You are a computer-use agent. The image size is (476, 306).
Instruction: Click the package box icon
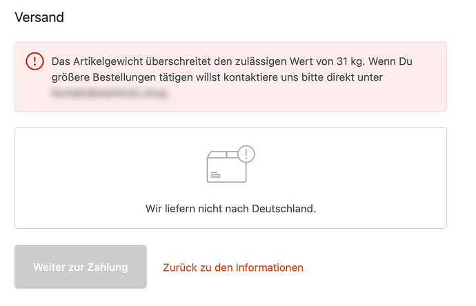point(226,167)
